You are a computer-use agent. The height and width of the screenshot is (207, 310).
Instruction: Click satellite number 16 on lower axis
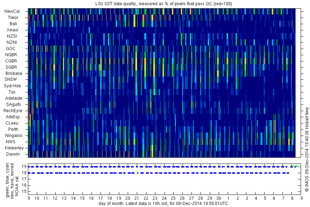tap(24, 185)
